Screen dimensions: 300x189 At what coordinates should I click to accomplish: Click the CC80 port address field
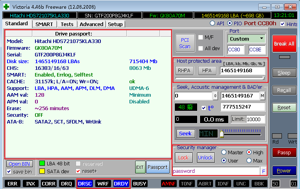click(236, 50)
